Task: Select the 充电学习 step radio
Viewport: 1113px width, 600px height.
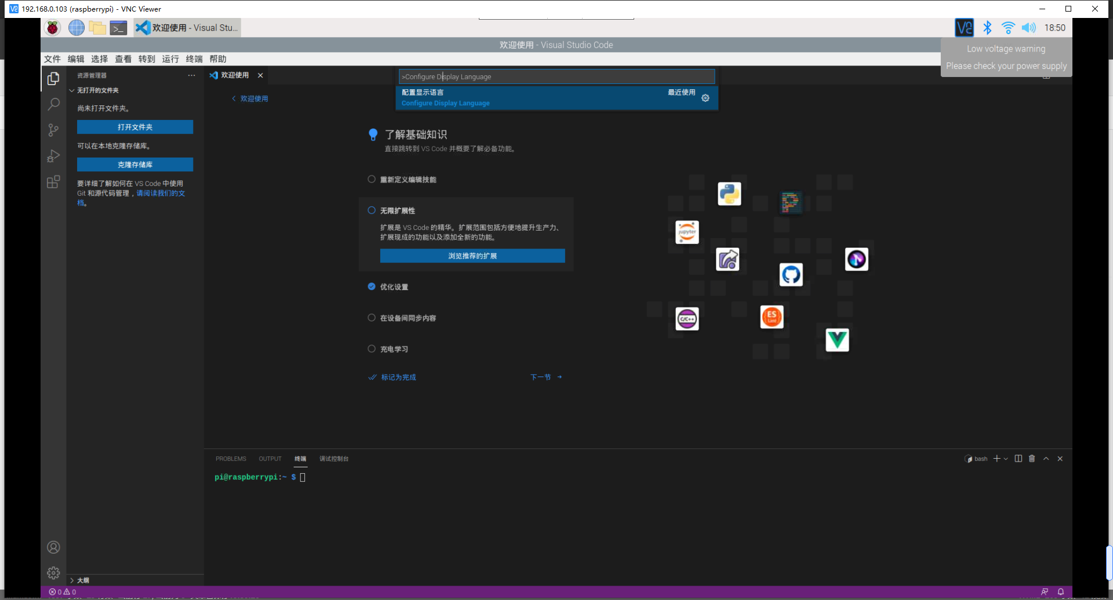Action: pos(372,349)
